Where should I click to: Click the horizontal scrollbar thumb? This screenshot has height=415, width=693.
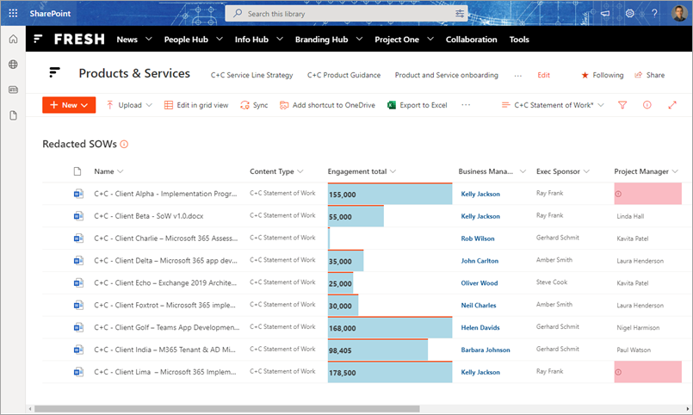[x=226, y=409]
